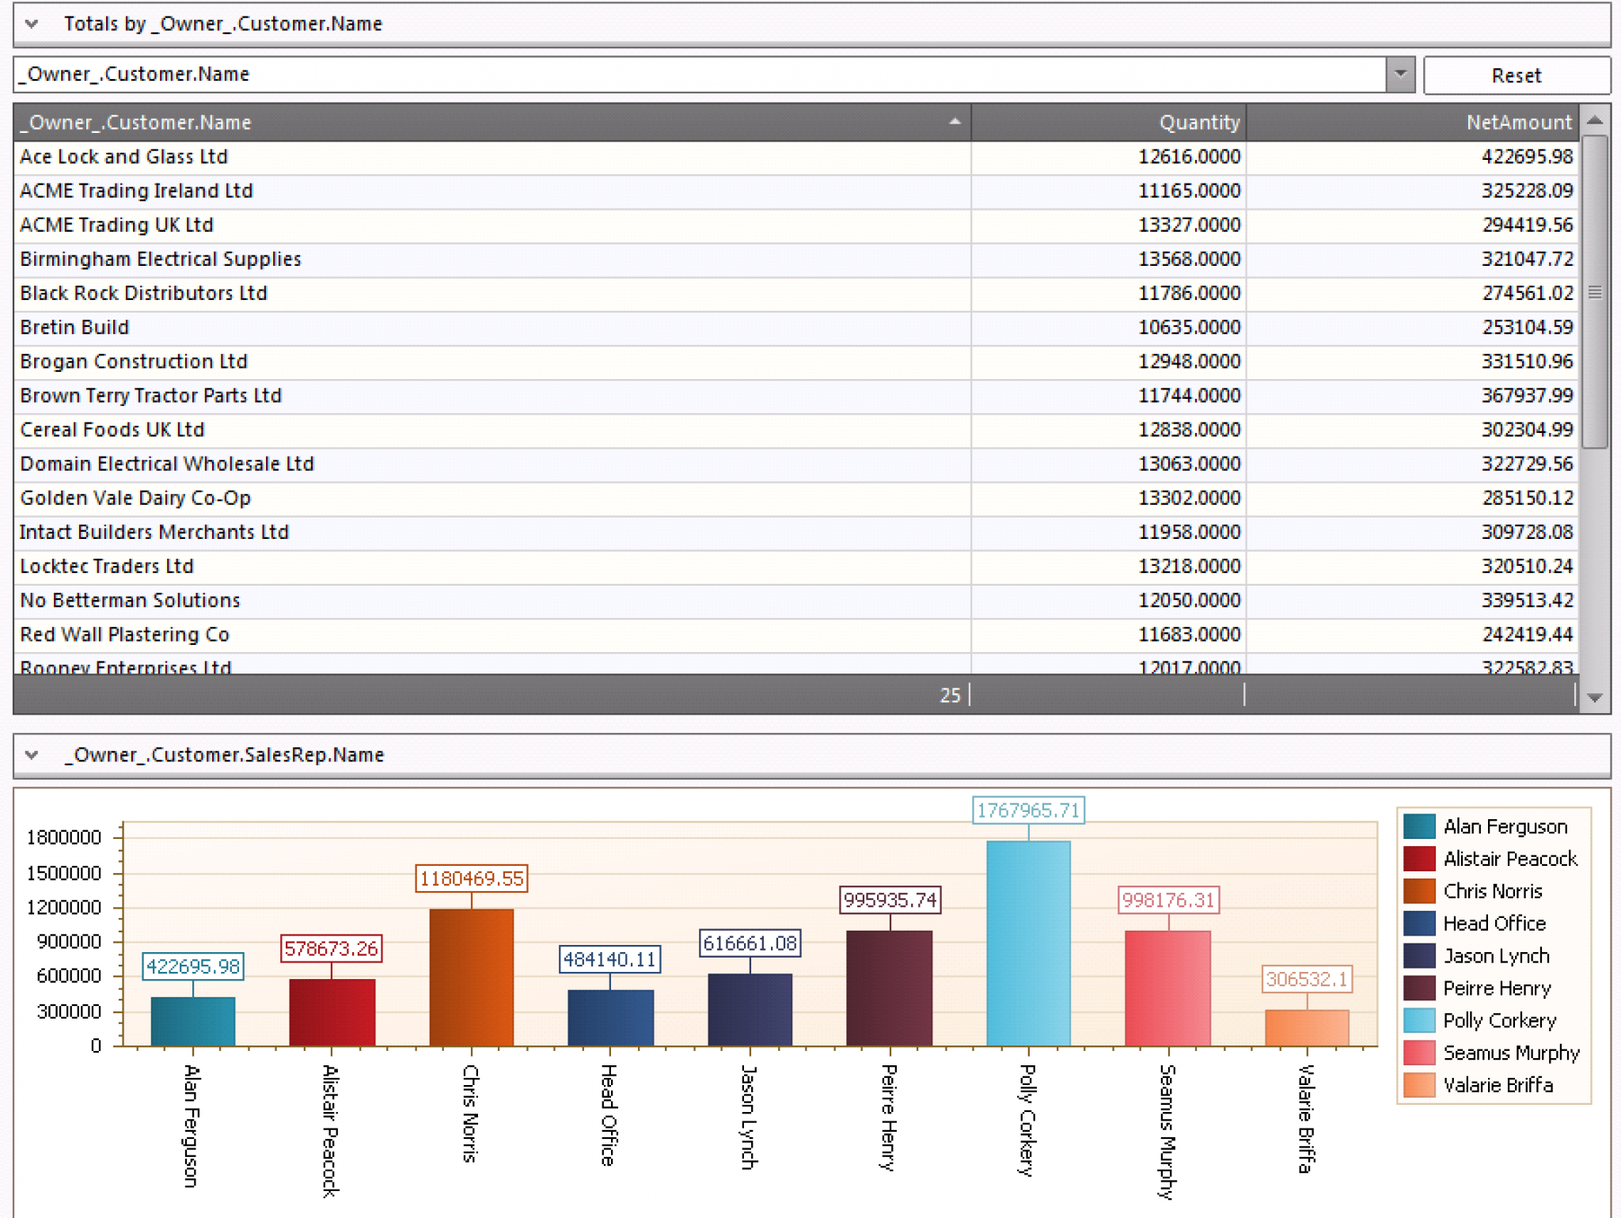Click the scrollbar down arrow on the grid
1621x1218 pixels.
(1593, 696)
